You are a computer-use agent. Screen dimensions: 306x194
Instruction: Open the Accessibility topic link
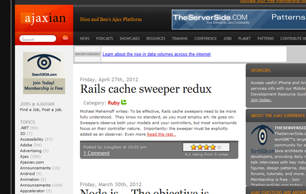[x=32, y=139]
